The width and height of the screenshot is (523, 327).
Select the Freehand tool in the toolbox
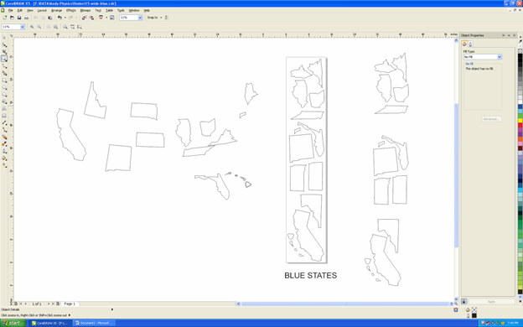tap(4, 66)
